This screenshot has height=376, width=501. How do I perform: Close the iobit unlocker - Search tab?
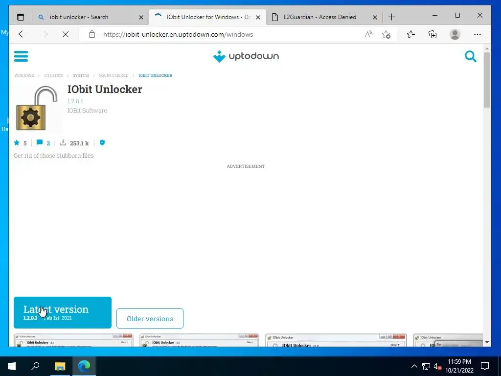[x=141, y=17]
